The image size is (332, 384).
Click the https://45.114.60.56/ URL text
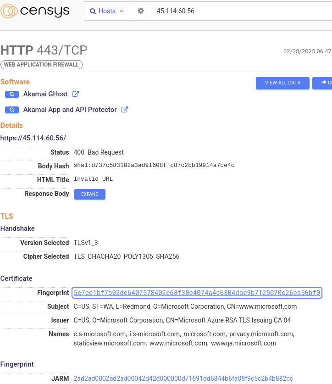[33, 138]
